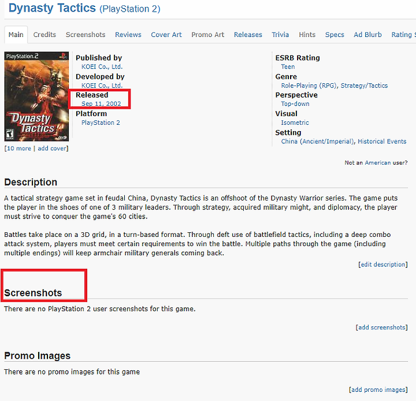Open the Strategy/Tactics genre link
The width and height of the screenshot is (416, 401).
364,86
